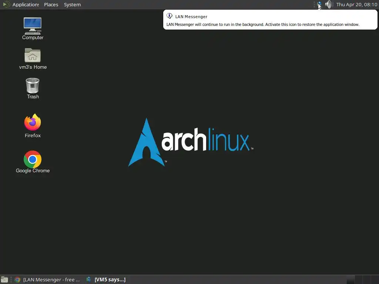Open the Applications menu
This screenshot has width=379, height=284.
point(26,4)
